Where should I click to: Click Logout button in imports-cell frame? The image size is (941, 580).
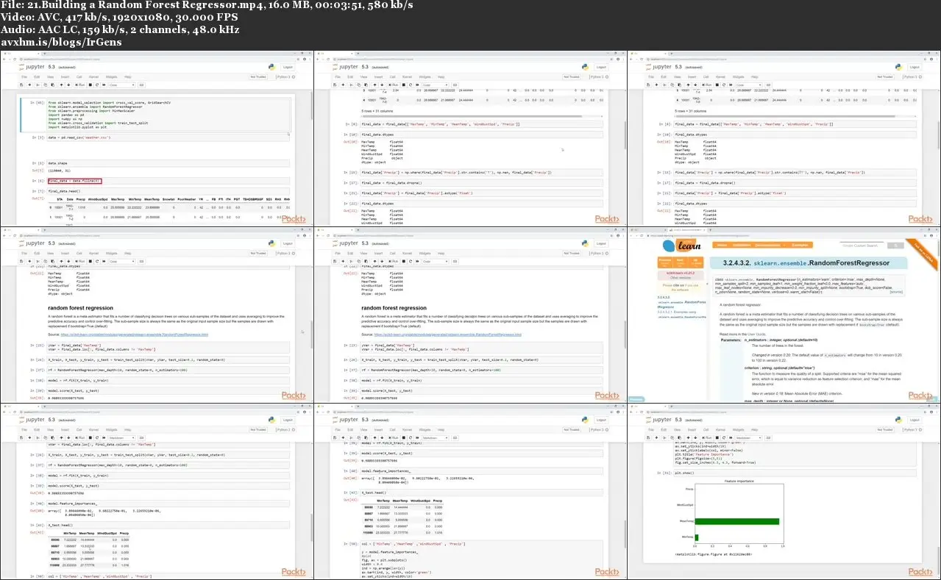pyautogui.click(x=288, y=67)
